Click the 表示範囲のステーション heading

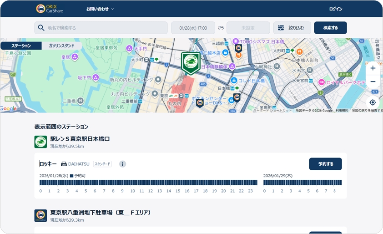click(61, 127)
